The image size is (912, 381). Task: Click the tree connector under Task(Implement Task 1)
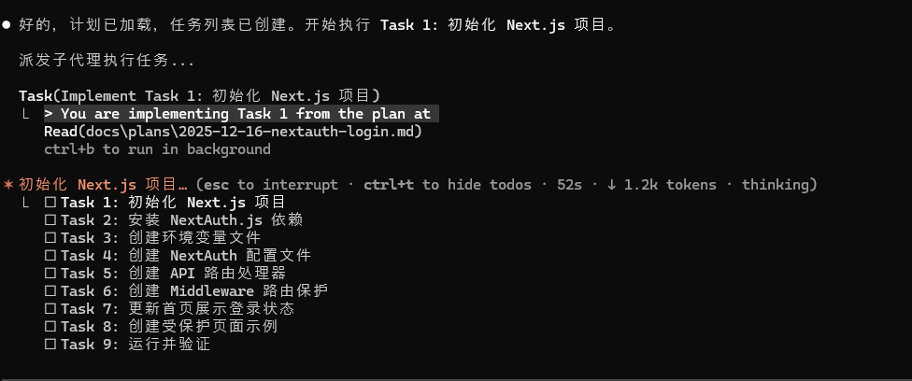(x=24, y=114)
